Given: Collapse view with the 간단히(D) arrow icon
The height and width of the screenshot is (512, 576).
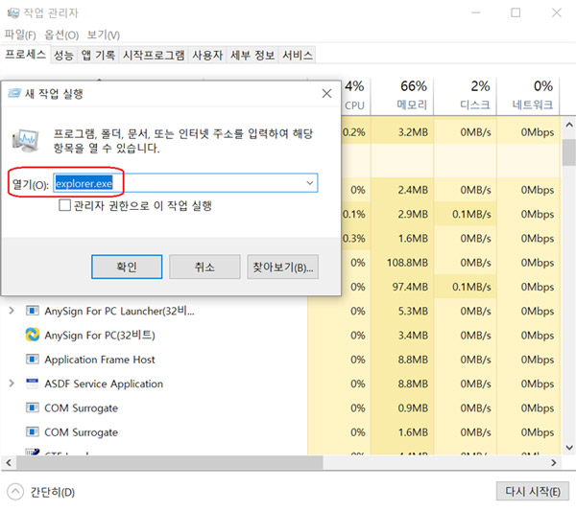Looking at the screenshot, I should click(x=15, y=492).
